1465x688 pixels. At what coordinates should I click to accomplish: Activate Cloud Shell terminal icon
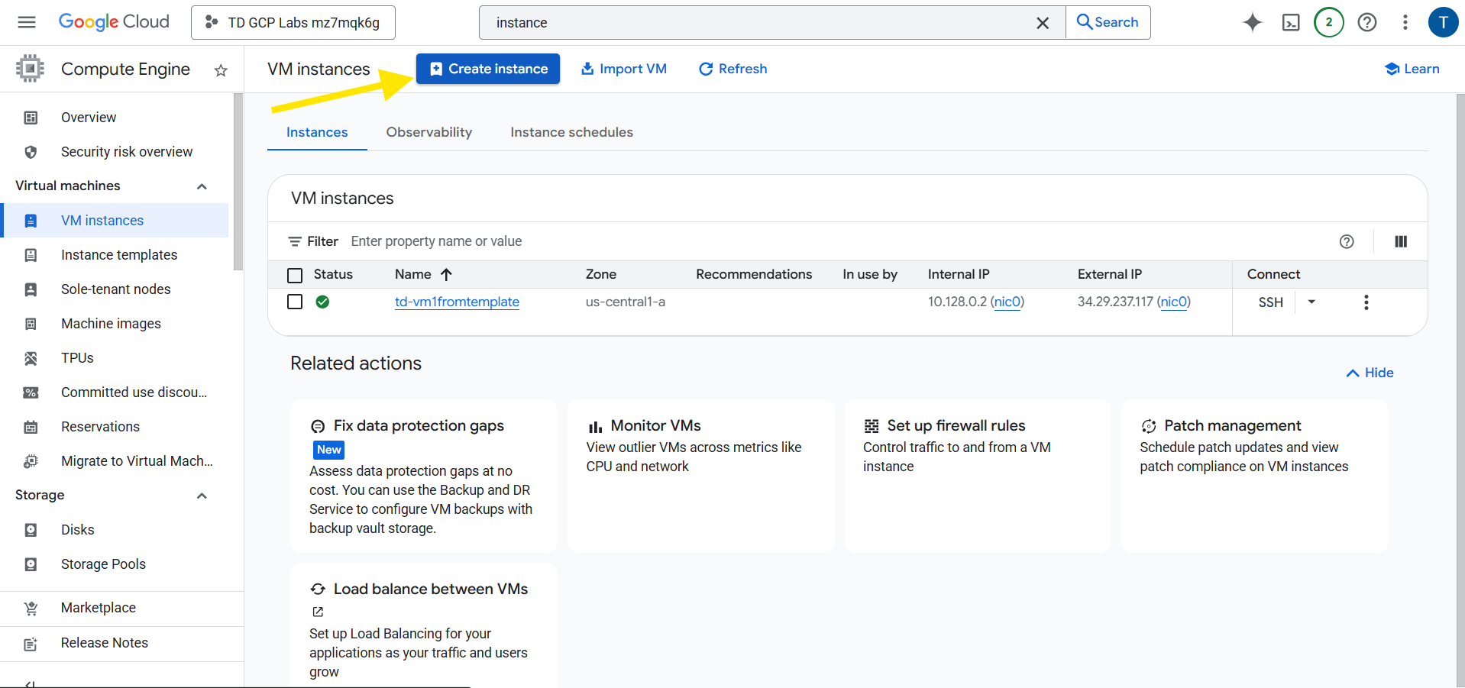pos(1291,23)
